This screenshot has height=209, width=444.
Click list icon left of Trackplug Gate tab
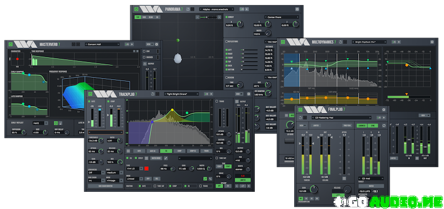point(128,151)
